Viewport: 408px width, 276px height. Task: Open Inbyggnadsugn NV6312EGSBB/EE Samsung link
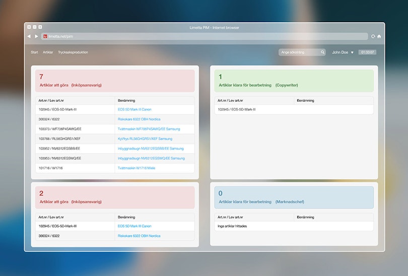coord(151,149)
